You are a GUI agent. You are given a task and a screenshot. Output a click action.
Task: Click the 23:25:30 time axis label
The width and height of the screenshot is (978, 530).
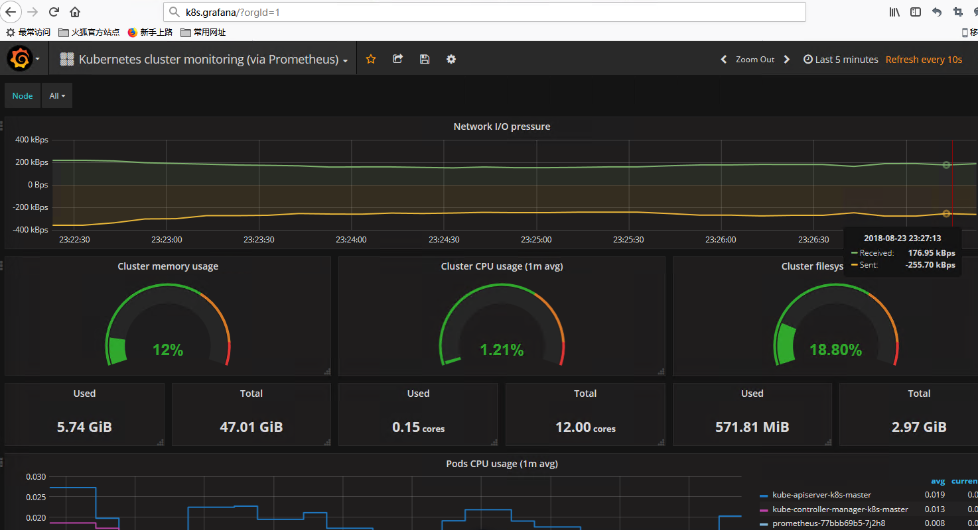[x=628, y=240]
